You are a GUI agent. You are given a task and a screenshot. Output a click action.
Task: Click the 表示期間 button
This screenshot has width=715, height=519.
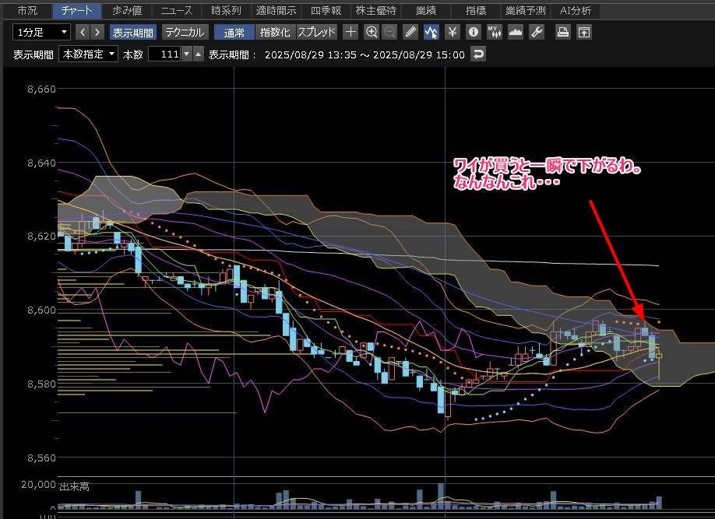point(132,32)
